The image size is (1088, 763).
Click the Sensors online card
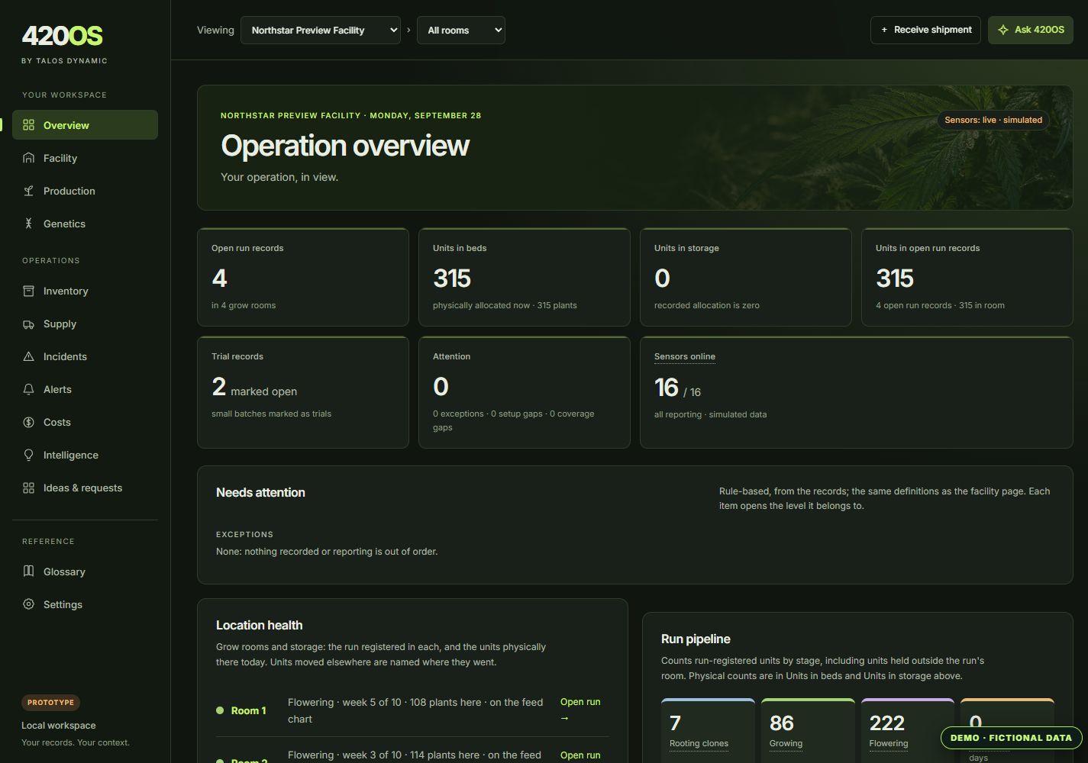tap(857, 392)
